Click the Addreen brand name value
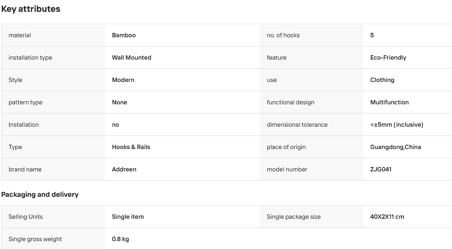Image resolution: width=452 pixels, height=249 pixels. [x=124, y=169]
